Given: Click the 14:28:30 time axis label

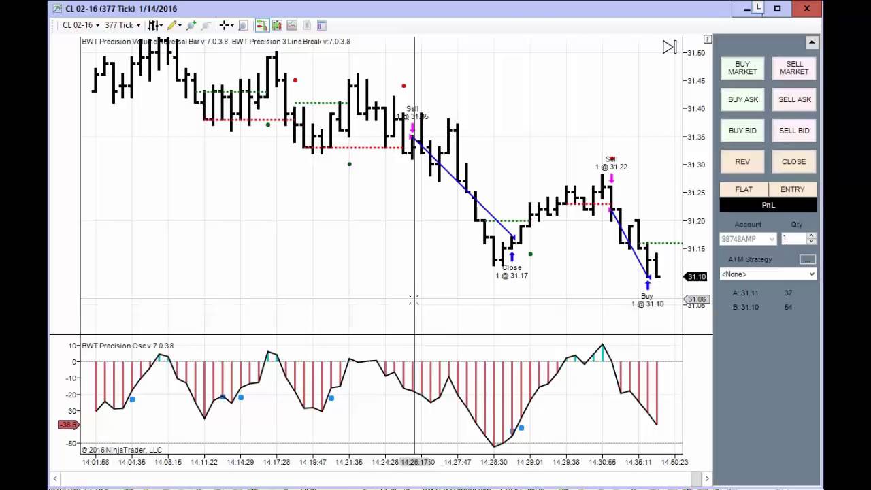Looking at the screenshot, I should (494, 462).
